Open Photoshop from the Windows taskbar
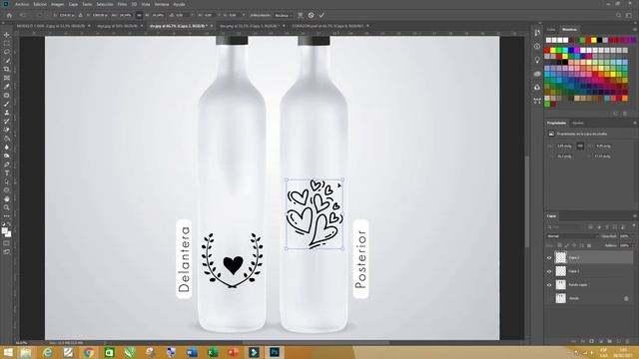This screenshot has width=639, height=359. coord(275,352)
